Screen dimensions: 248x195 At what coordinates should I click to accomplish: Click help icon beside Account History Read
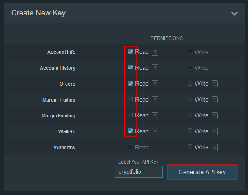click(155, 68)
